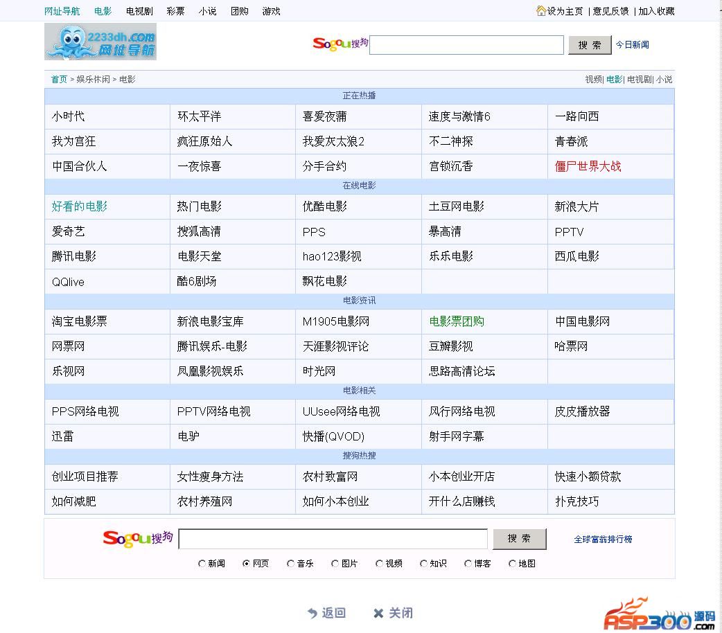Click the top Sogou search field
The height and width of the screenshot is (633, 722).
click(x=466, y=45)
